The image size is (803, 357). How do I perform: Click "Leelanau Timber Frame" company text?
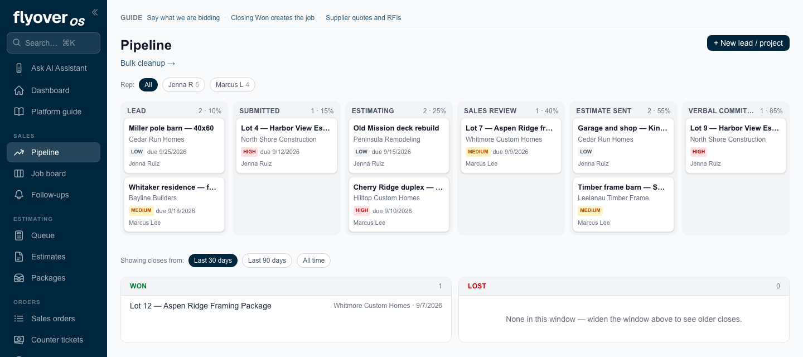click(x=613, y=198)
